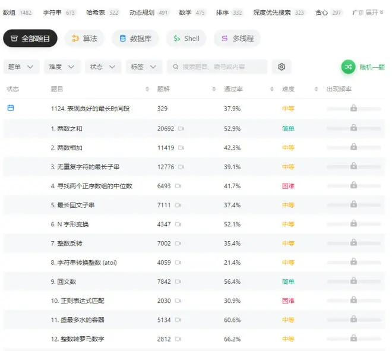Click the lock icon for 整数反转 frequency

pyautogui.click(x=353, y=243)
